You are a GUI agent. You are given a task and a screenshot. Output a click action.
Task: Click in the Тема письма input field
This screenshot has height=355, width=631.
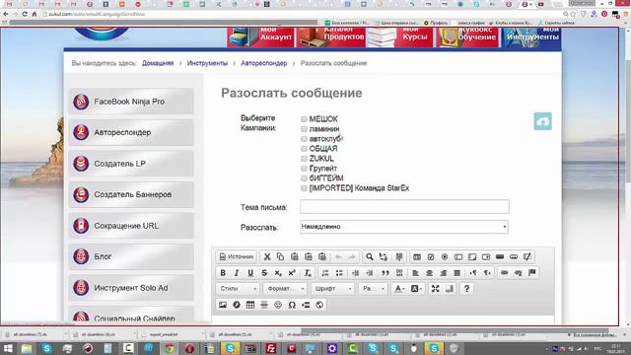click(x=404, y=207)
